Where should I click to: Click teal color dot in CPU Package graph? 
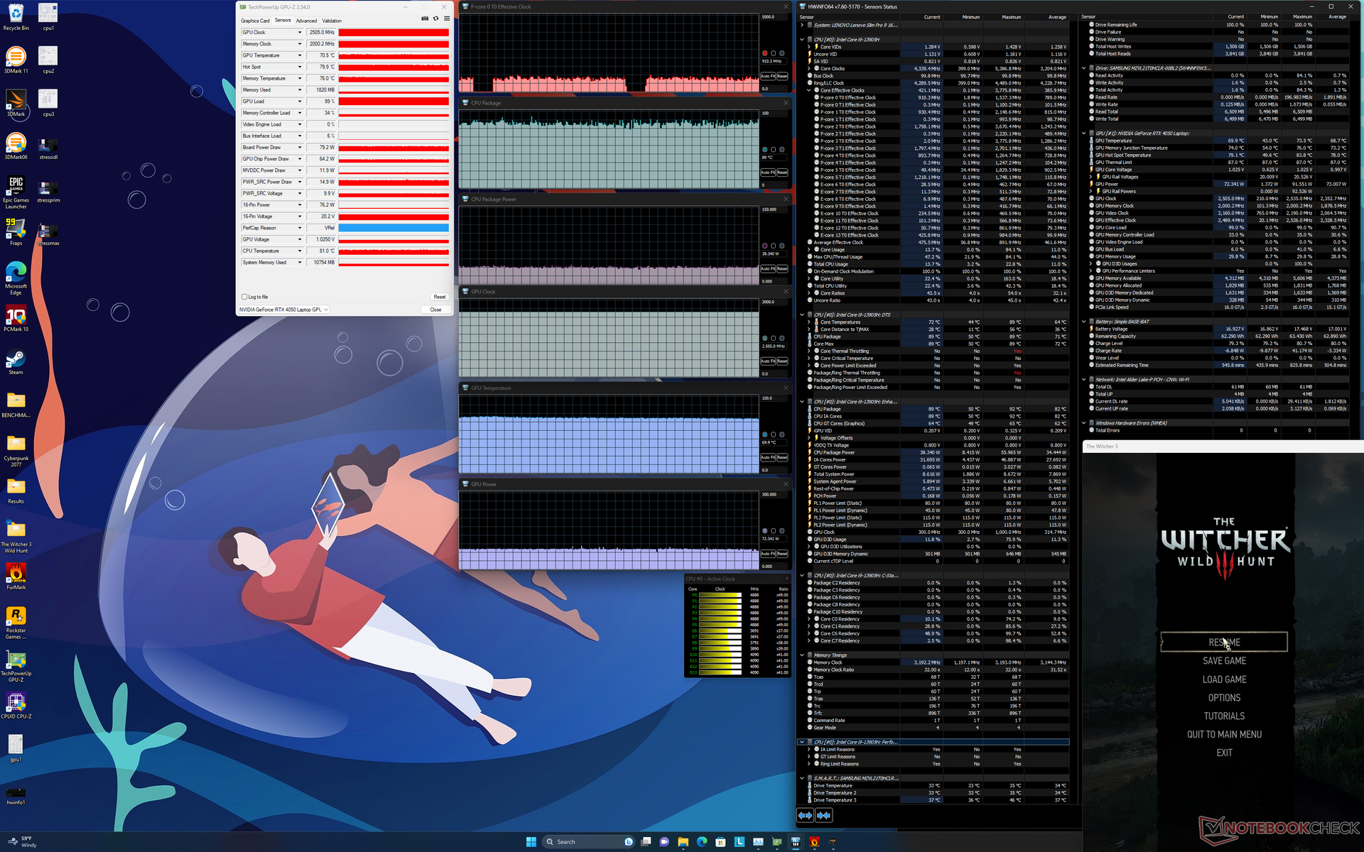(x=764, y=150)
